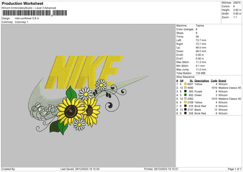Click 'Madeira Classic 40' in row 5
Image resolution: width=243 pixels, height=172 pixels.
click(230, 99)
